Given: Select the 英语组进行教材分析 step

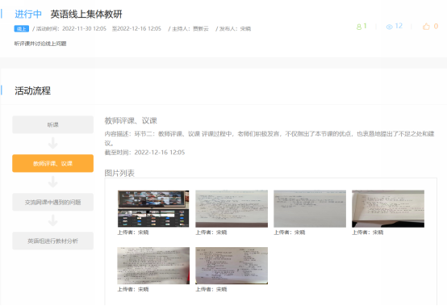Looking at the screenshot, I should [52, 241].
